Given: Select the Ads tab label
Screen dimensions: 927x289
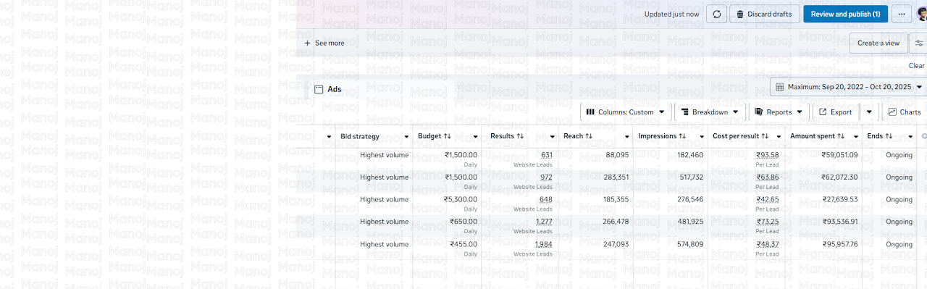Looking at the screenshot, I should (335, 90).
